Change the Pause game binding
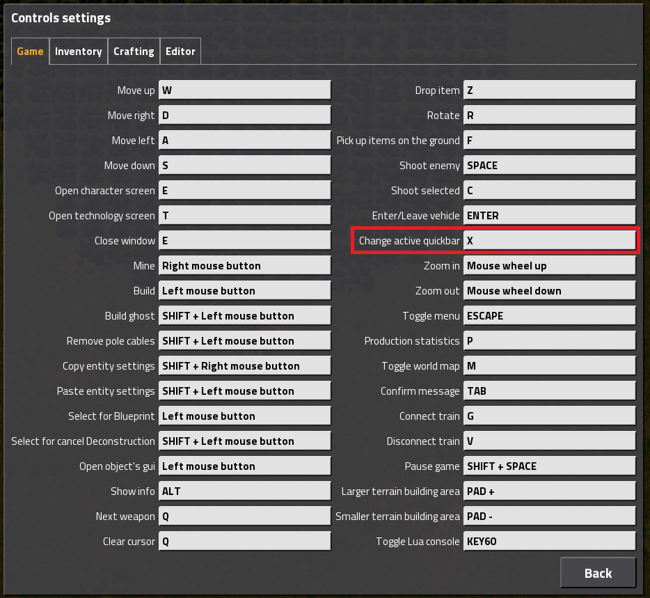 click(549, 466)
